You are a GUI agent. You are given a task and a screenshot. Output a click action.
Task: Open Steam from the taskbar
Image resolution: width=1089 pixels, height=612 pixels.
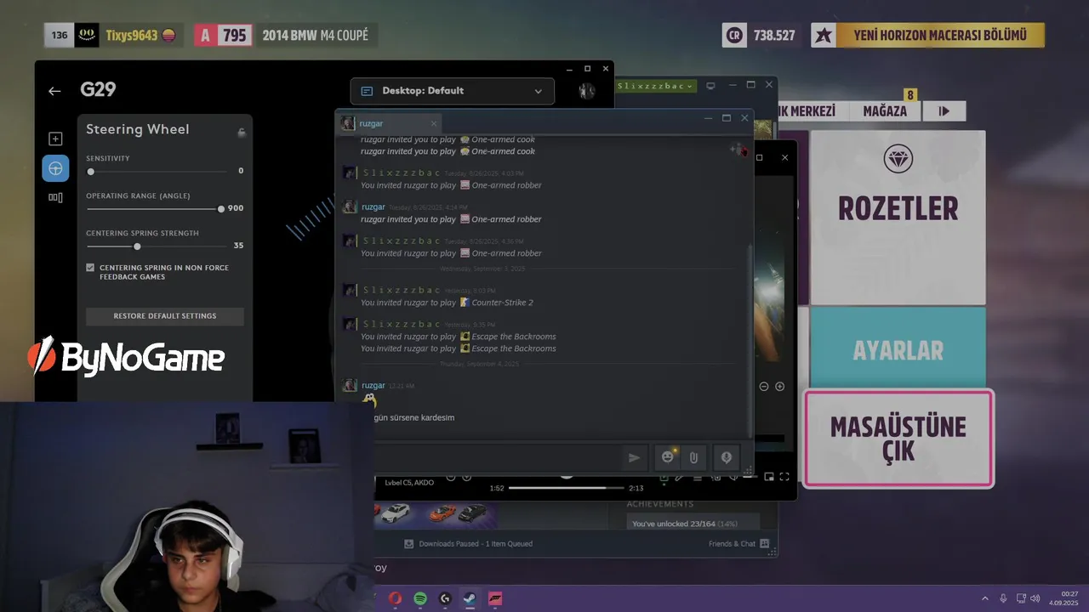[x=470, y=598]
